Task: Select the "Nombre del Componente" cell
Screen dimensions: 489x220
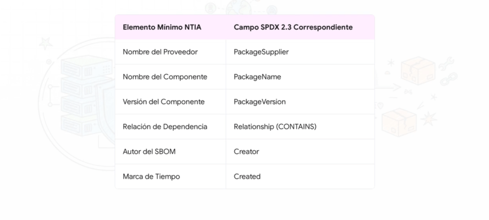Action: point(165,77)
